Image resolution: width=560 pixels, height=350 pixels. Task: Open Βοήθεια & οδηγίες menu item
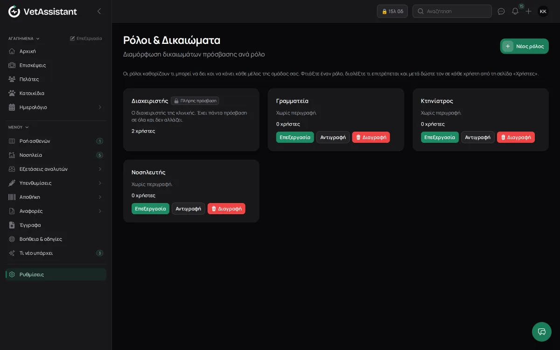pyautogui.click(x=56, y=239)
